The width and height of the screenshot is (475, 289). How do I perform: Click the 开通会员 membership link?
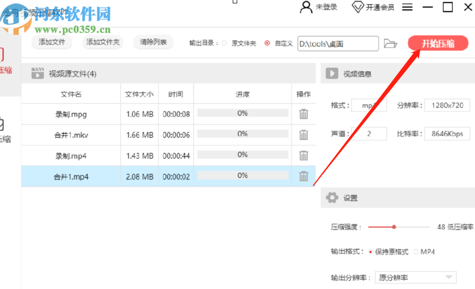tap(380, 7)
